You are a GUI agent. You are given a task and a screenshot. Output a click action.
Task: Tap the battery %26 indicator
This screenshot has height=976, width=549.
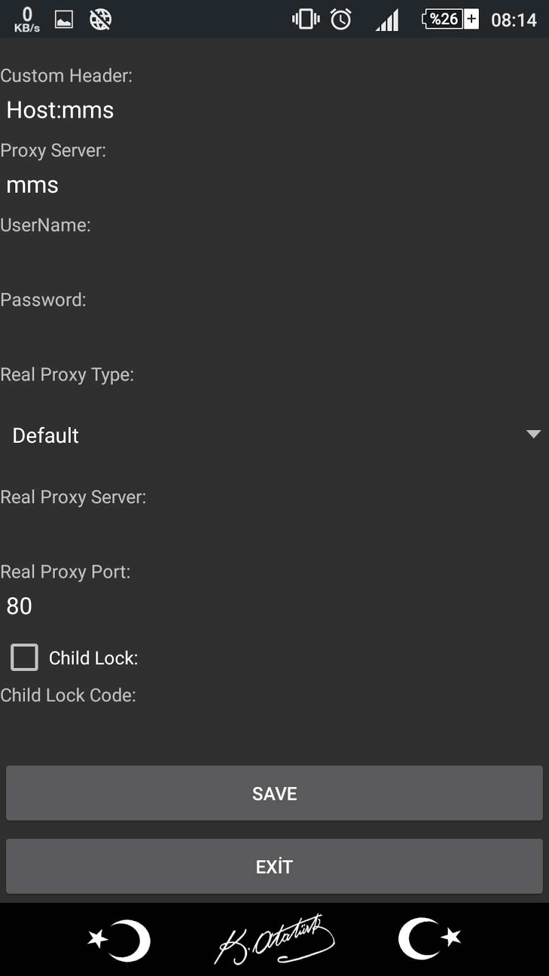click(450, 20)
